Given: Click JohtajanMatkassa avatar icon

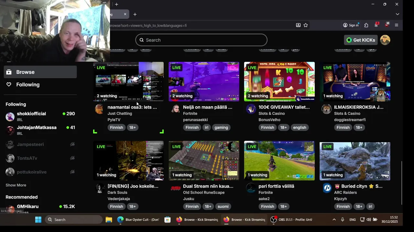Looking at the screenshot, I should pyautogui.click(x=10, y=130).
